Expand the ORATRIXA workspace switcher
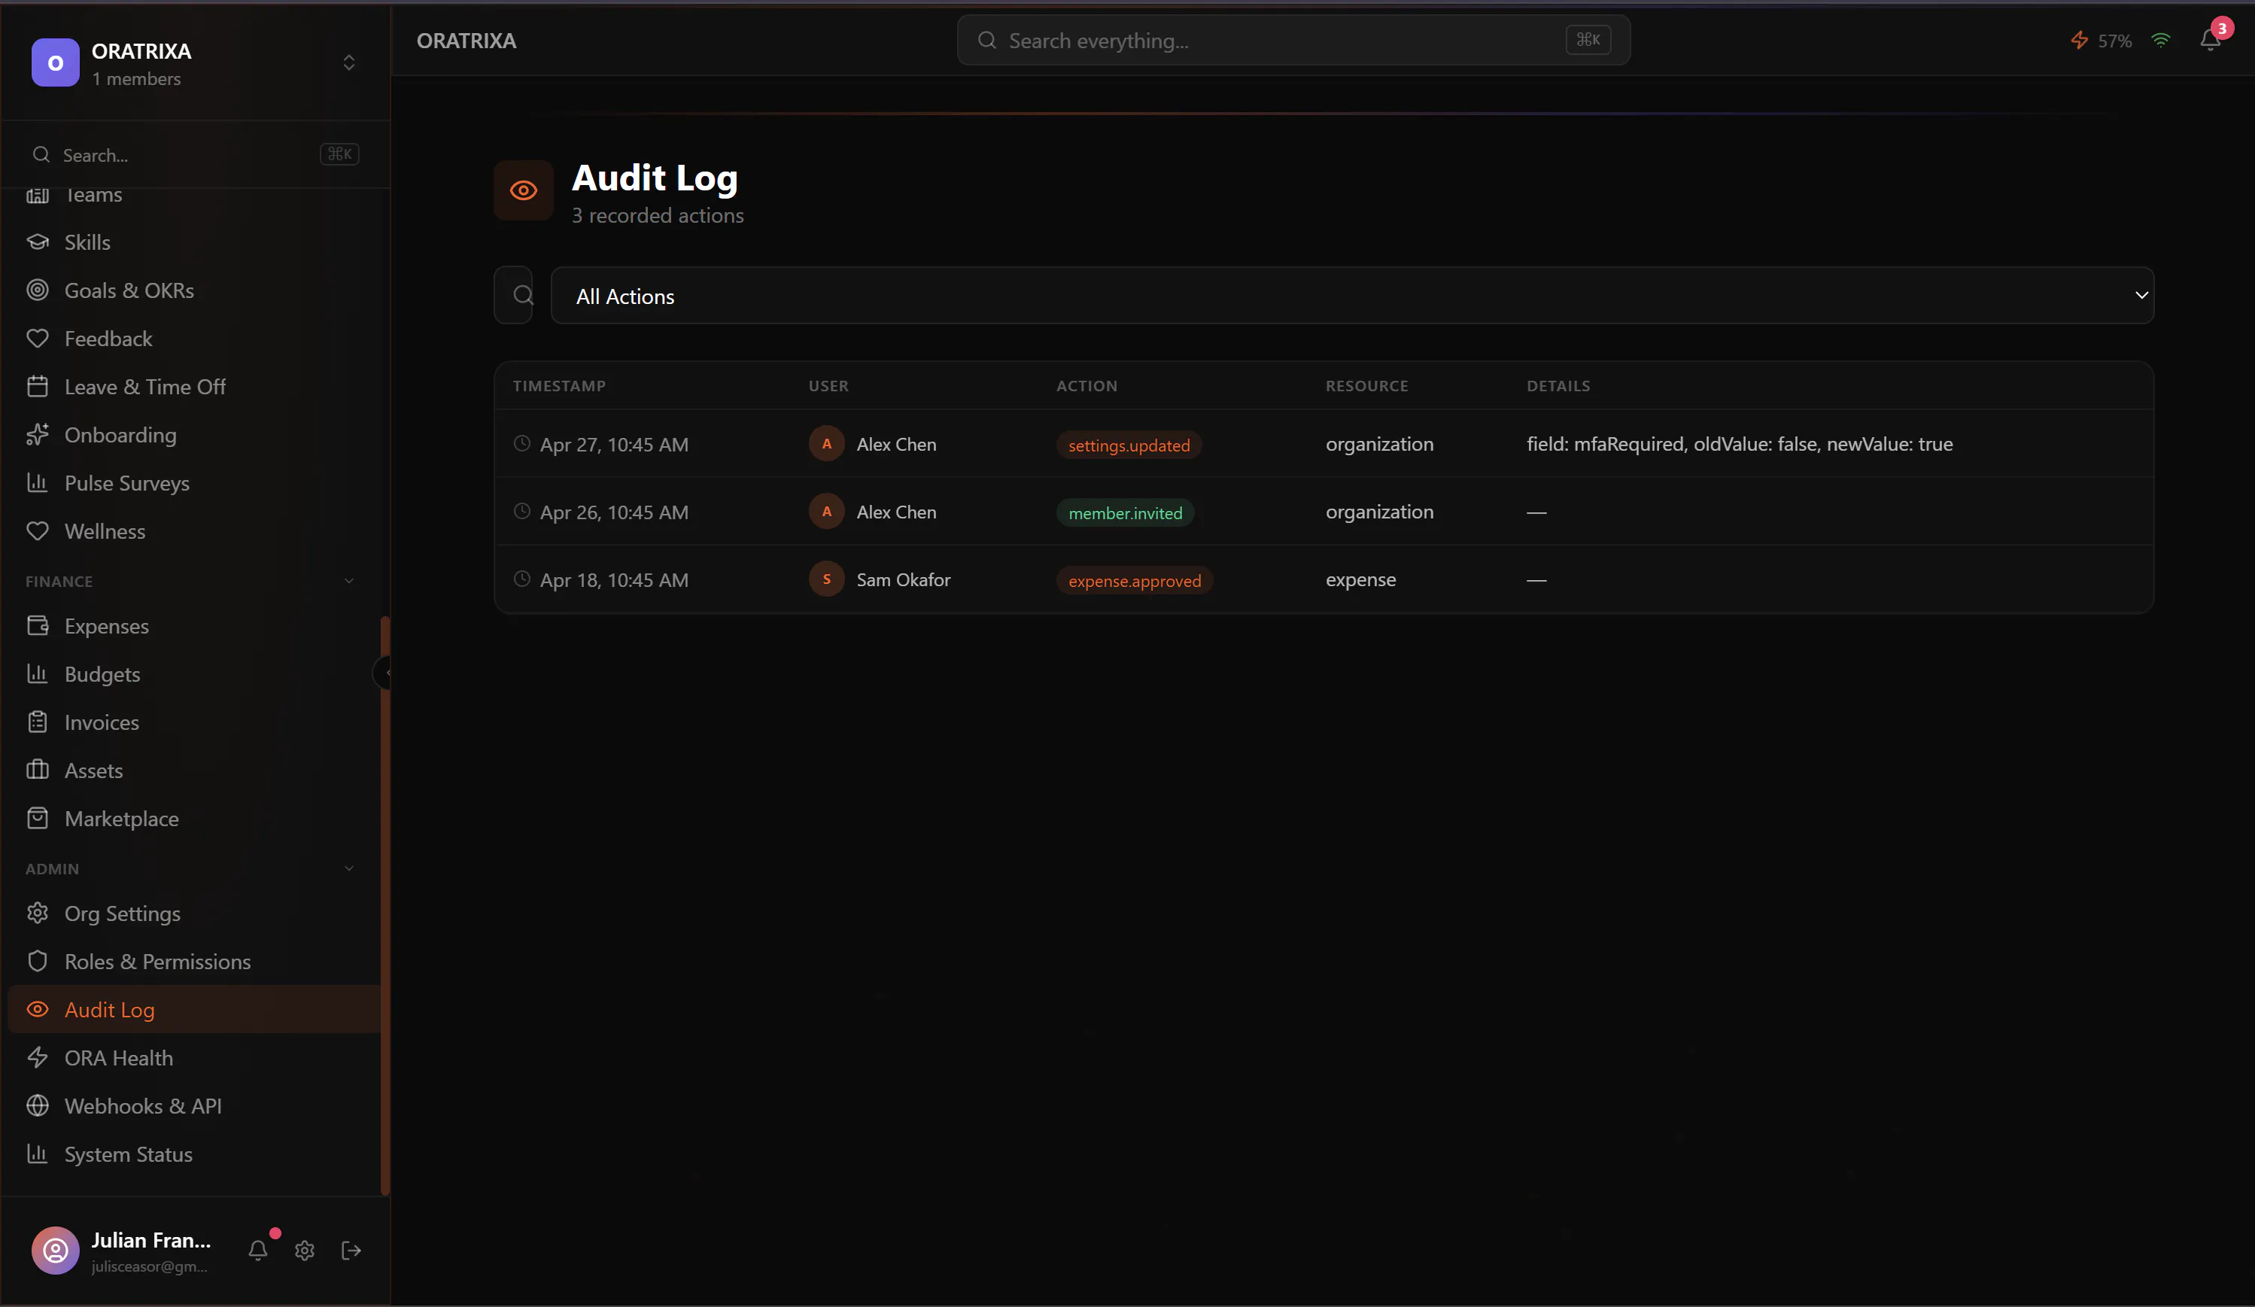Screen dimensions: 2255x1307 click(x=349, y=62)
